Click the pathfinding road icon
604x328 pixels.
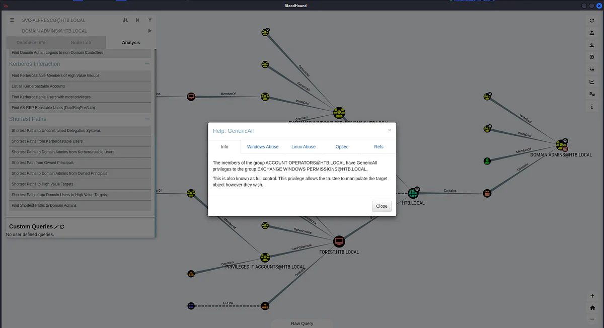tap(126, 20)
